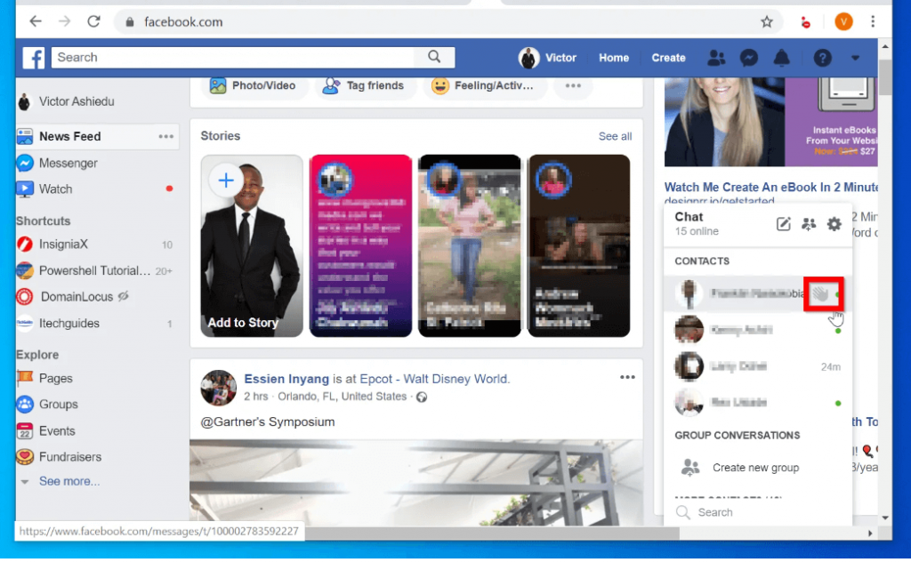
Task: Submit search with the magnifier icon
Action: (434, 57)
